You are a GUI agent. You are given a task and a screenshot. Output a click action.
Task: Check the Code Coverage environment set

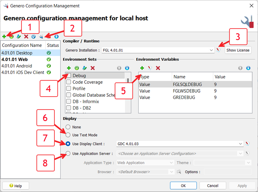(x=68, y=82)
